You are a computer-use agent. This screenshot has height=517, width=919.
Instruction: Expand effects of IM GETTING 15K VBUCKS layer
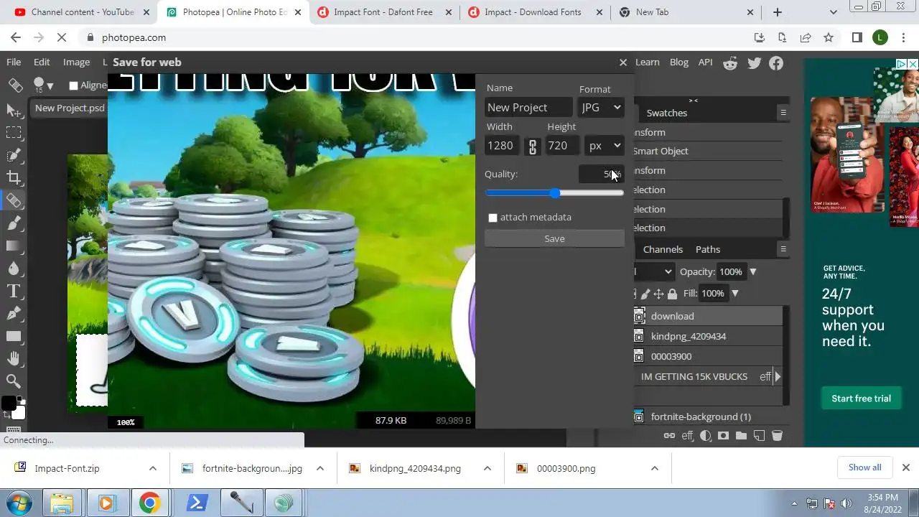point(778,376)
